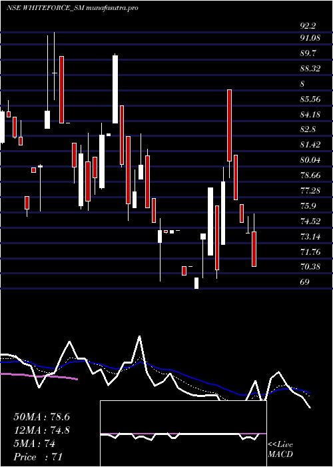Click the last red candlestick near 71
This screenshot has height=467, width=333.
coord(254,249)
